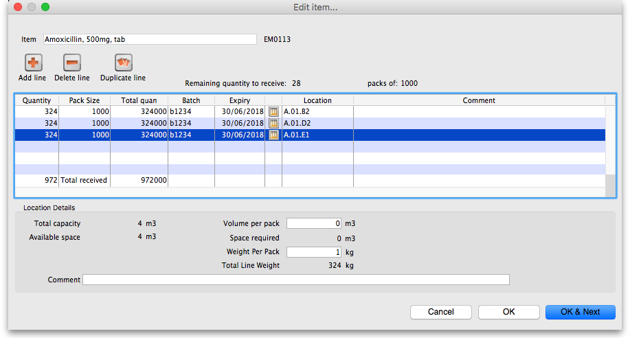Click the Delete line icon
The width and height of the screenshot is (630, 338).
click(x=71, y=63)
